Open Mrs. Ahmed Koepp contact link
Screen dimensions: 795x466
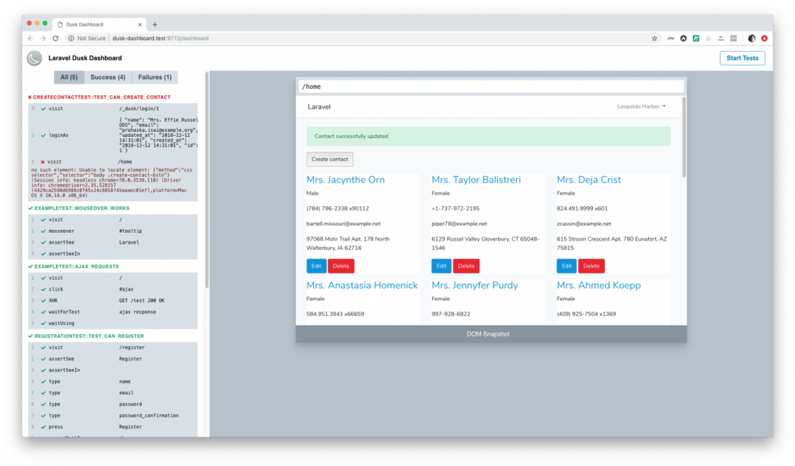click(x=598, y=285)
